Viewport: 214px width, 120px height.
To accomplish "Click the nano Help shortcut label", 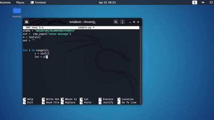I will tap(30, 99).
